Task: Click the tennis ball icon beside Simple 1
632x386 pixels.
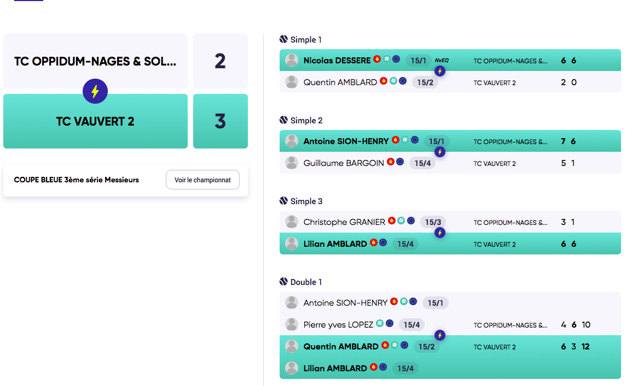Action: pos(283,39)
